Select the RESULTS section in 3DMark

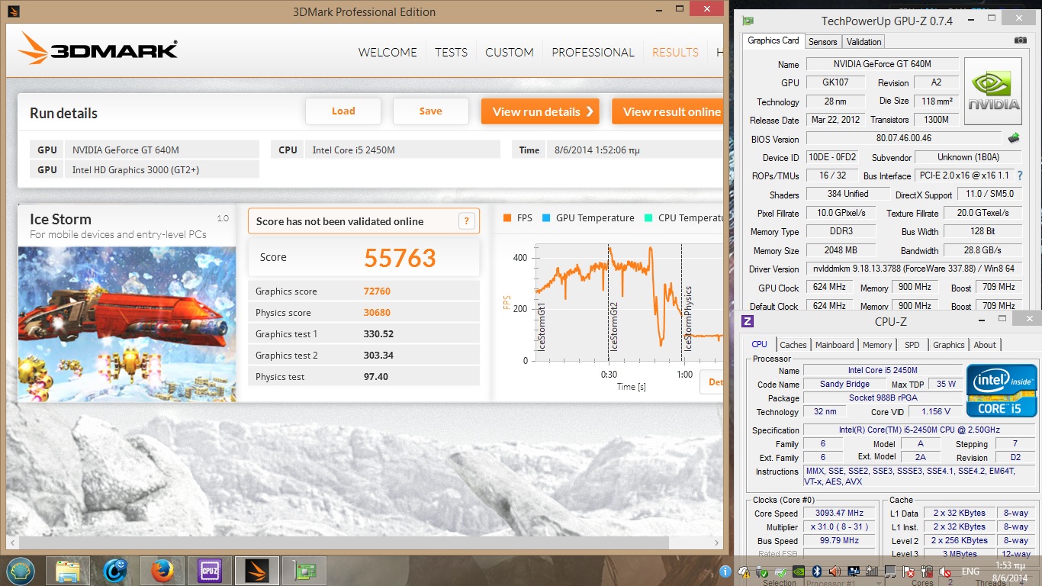pyautogui.click(x=675, y=52)
